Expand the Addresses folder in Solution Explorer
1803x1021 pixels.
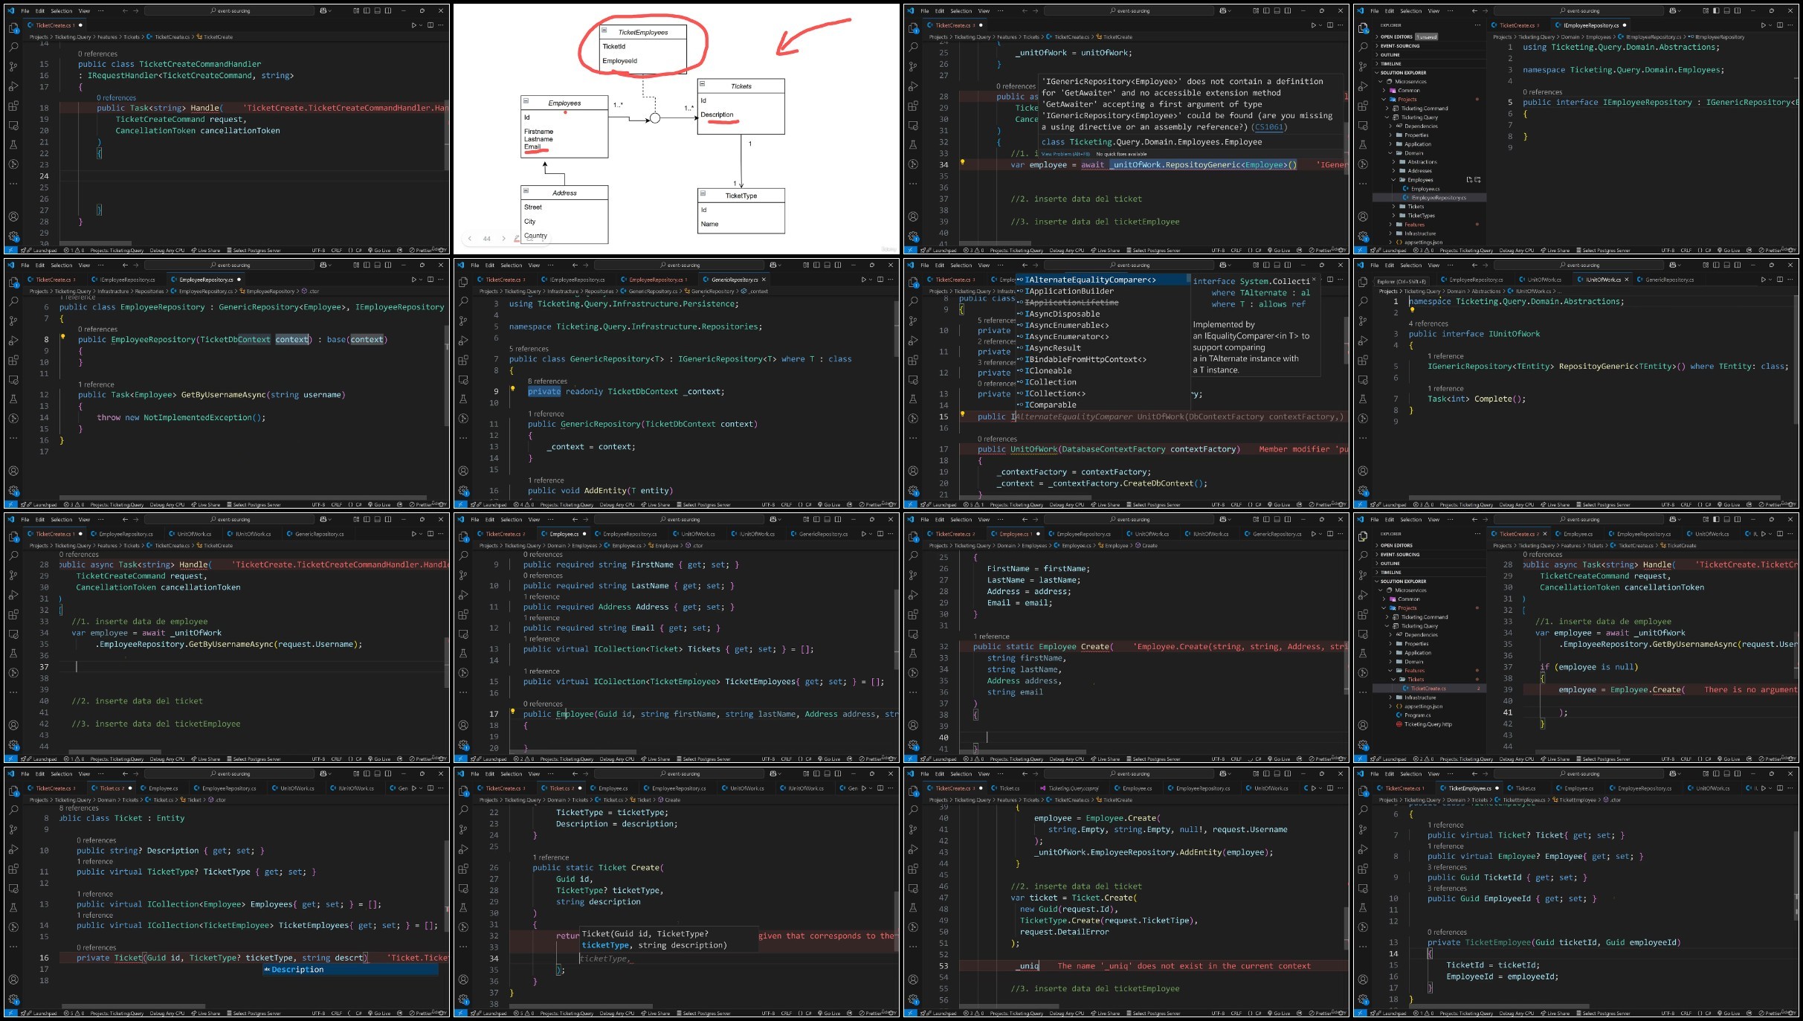point(1419,171)
